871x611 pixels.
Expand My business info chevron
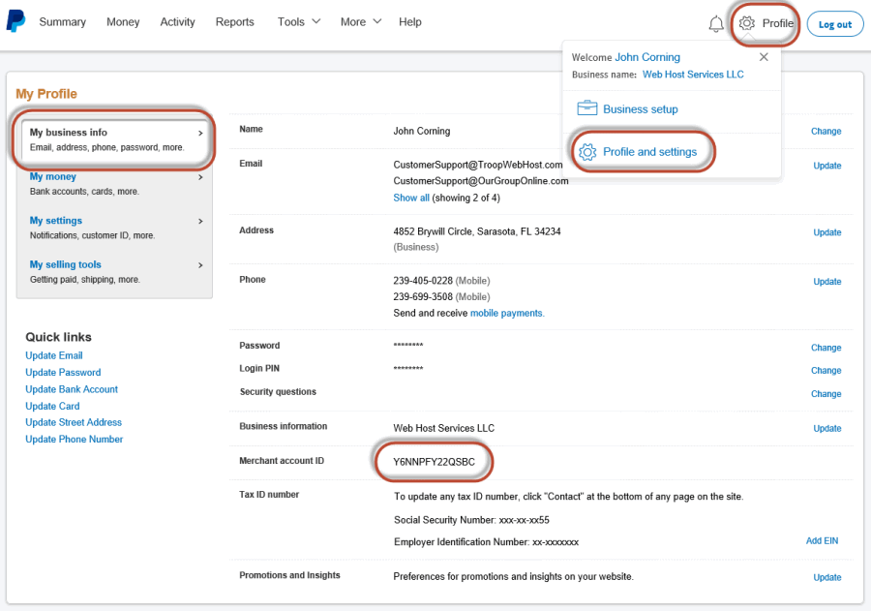click(200, 133)
